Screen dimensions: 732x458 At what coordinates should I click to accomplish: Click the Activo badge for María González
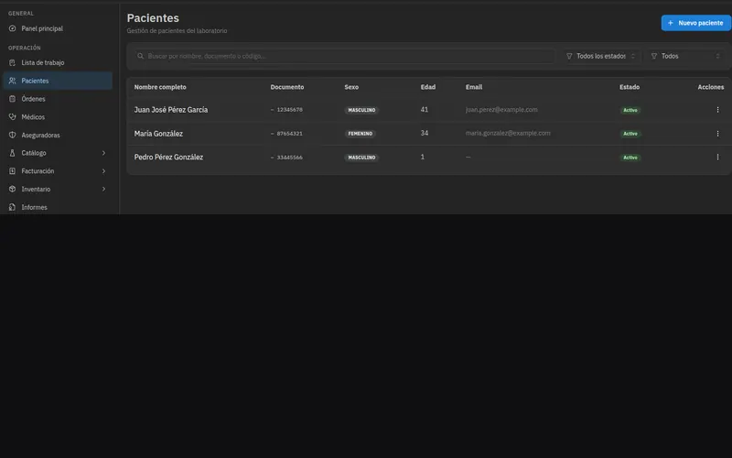(630, 134)
